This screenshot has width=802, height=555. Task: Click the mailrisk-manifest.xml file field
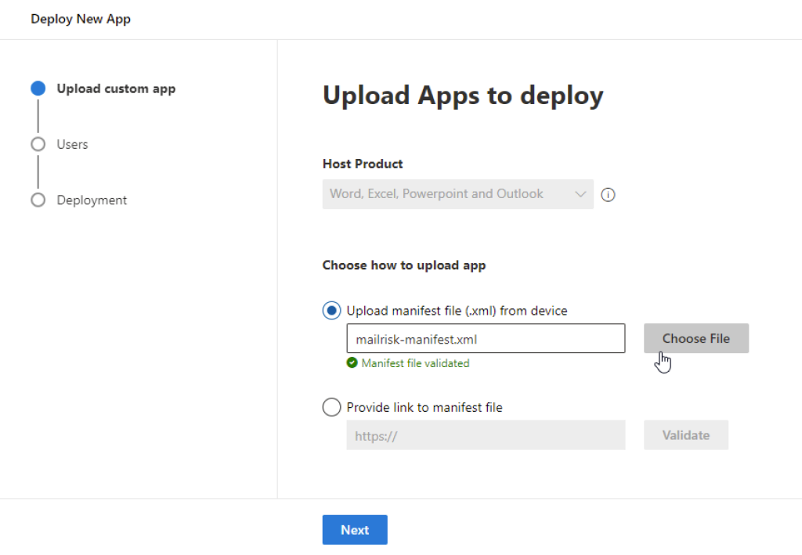[486, 339]
